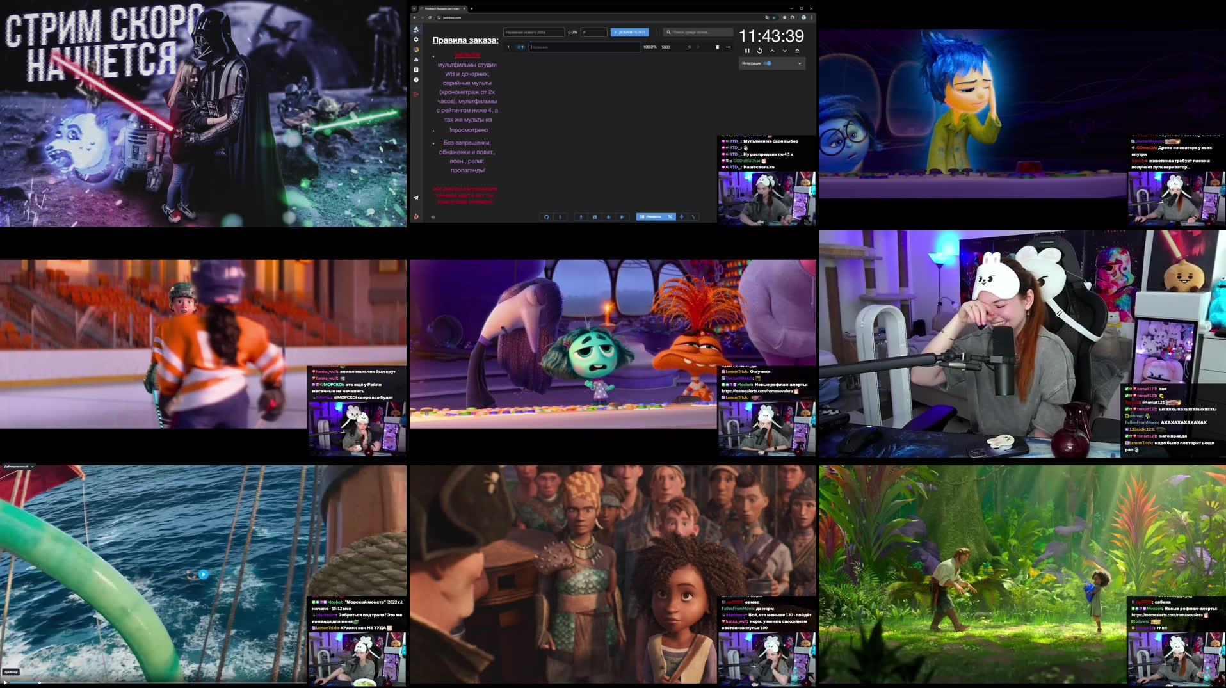
Task: Click the circular arrow icon in bottom toolbar
Action: tap(547, 217)
